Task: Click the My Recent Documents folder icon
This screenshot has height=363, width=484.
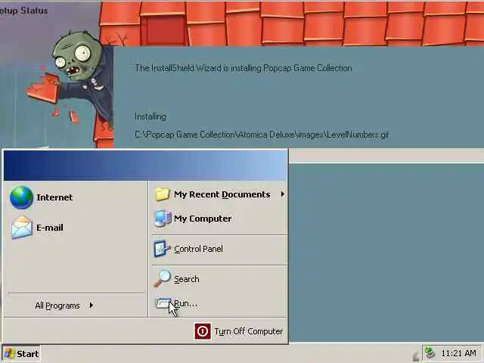Action: pyautogui.click(x=163, y=194)
